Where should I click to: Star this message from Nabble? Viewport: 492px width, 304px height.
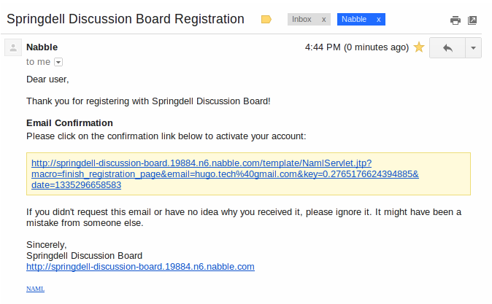419,47
